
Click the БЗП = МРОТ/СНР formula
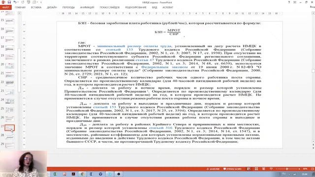point(167,32)
